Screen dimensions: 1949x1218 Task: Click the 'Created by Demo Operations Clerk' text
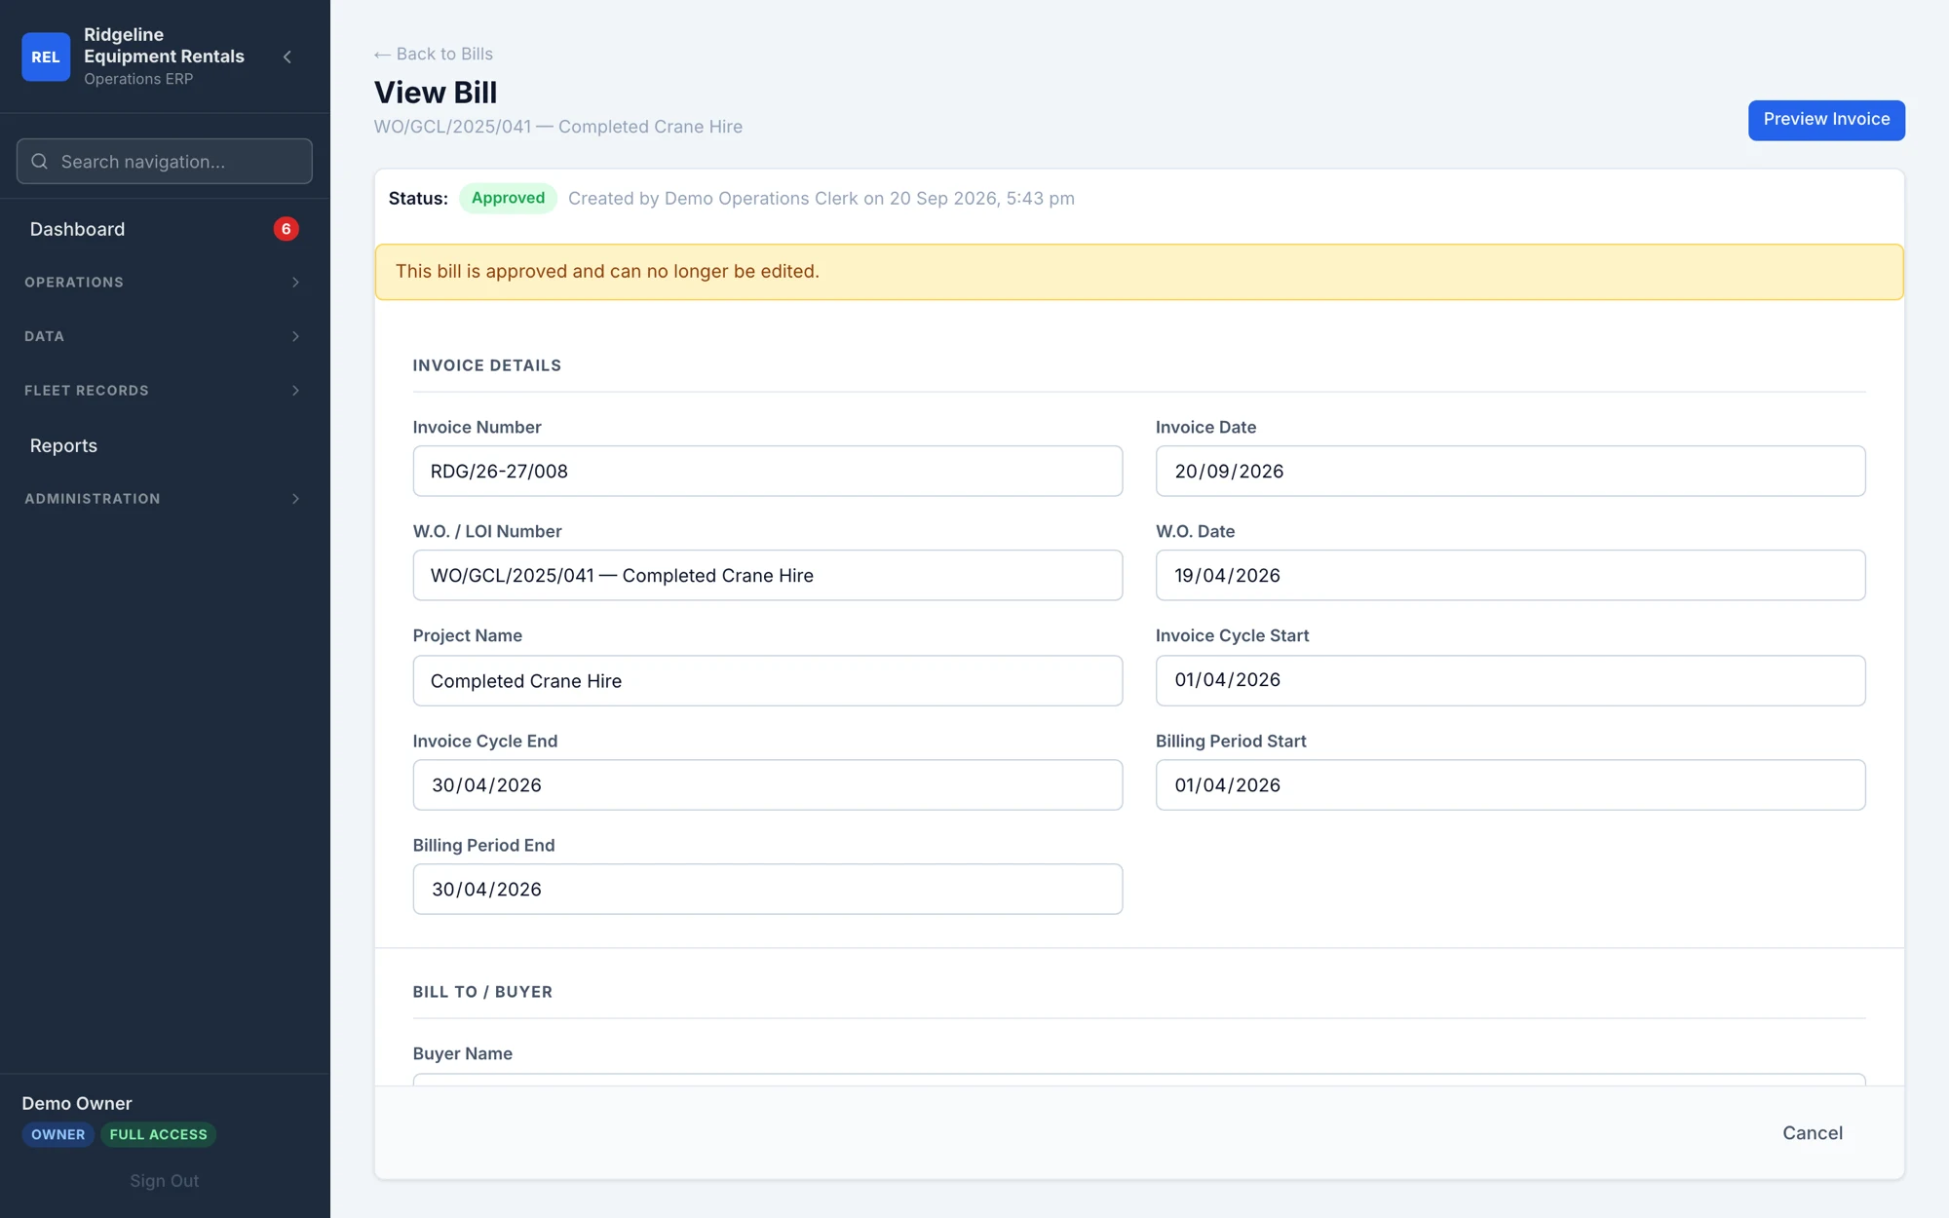[x=822, y=199]
